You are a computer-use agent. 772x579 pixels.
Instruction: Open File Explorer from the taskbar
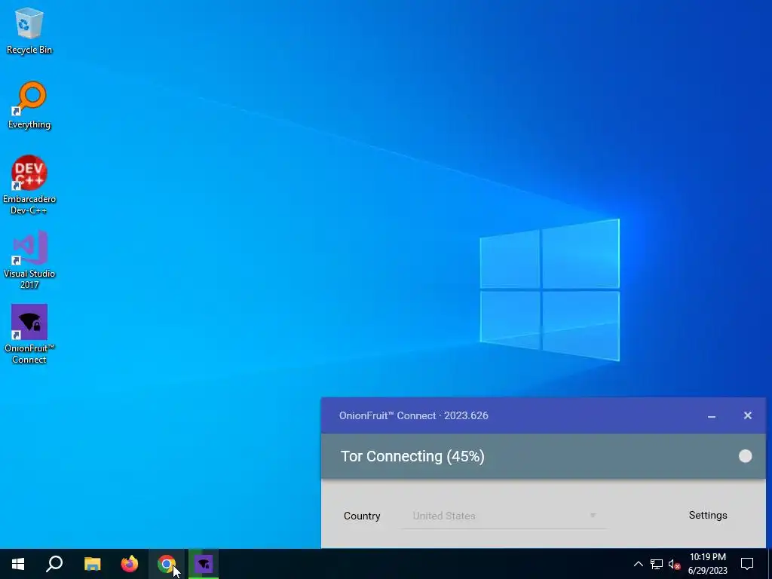click(92, 564)
